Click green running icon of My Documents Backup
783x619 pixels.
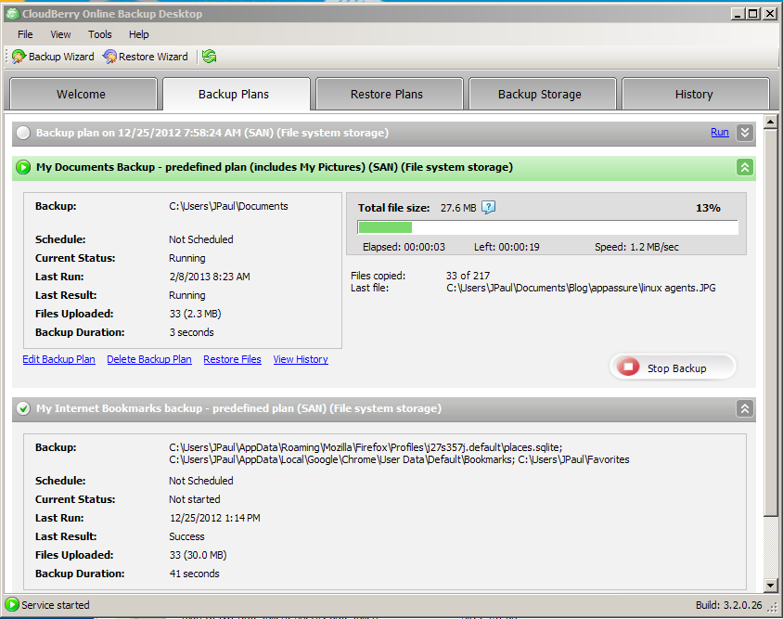(23, 167)
